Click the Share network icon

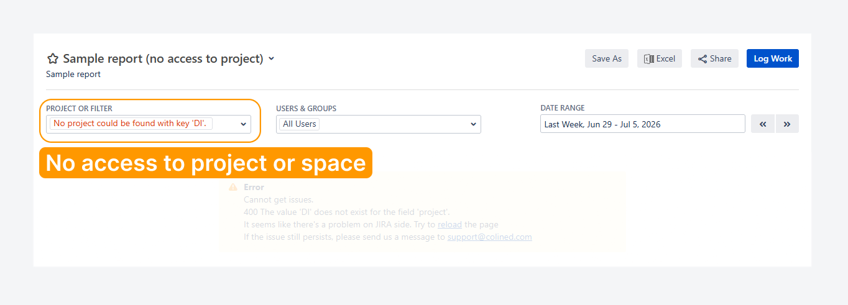[x=703, y=59]
